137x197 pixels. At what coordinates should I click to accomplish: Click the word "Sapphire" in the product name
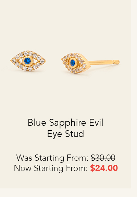click(67, 123)
